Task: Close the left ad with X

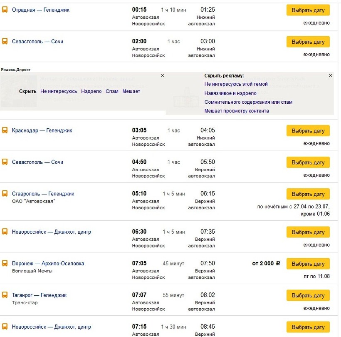Action: click(162, 75)
